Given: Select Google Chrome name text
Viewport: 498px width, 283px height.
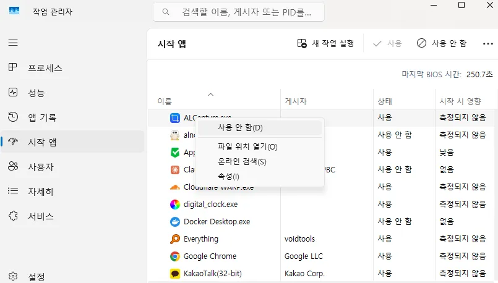Looking at the screenshot, I should pos(210,256).
